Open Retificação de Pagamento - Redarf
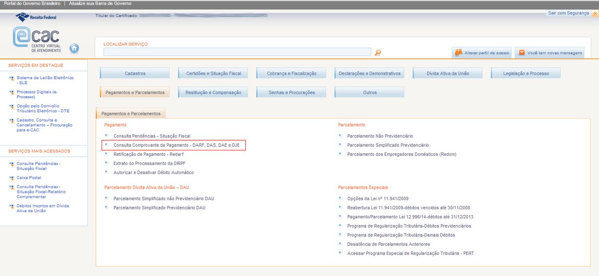 [148, 154]
